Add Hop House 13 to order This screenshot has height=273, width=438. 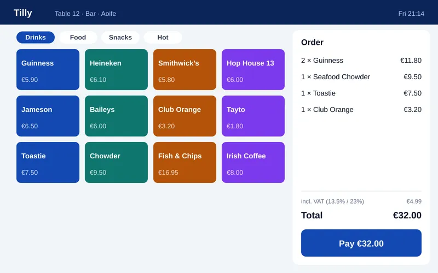[253, 70]
